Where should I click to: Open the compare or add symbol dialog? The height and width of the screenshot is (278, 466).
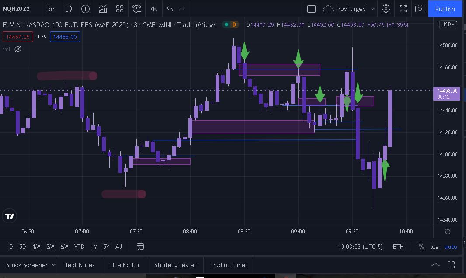pyautogui.click(x=85, y=9)
